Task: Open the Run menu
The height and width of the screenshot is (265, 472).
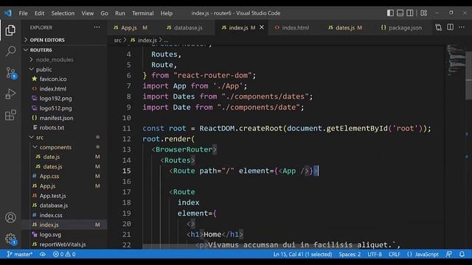Action: click(119, 13)
